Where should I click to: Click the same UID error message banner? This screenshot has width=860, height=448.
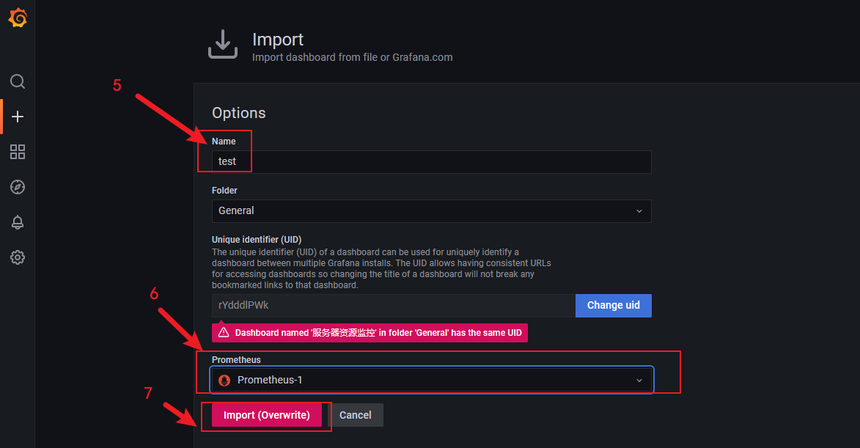(377, 333)
